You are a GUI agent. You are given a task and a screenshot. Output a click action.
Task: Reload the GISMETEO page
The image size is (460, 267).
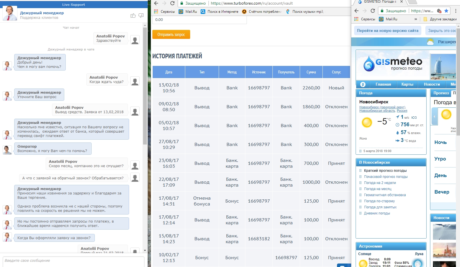[373, 11]
